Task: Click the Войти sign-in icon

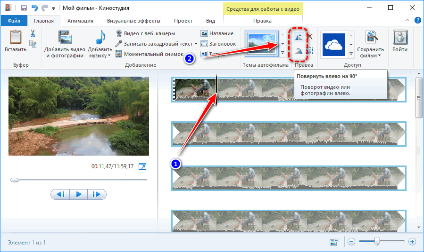Action: coord(400,37)
